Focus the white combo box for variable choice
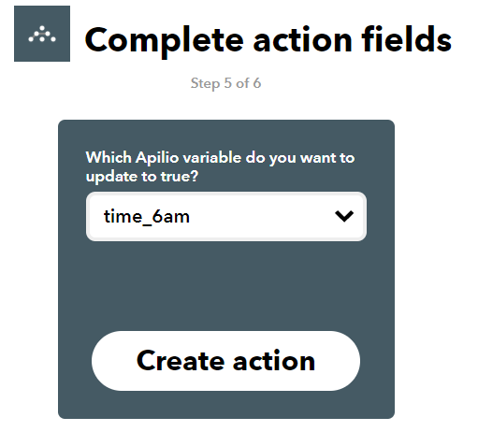Screen dimensions: 478x446 pos(226,216)
